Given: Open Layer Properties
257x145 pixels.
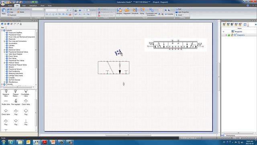Looking at the screenshot, I should click(x=182, y=12).
